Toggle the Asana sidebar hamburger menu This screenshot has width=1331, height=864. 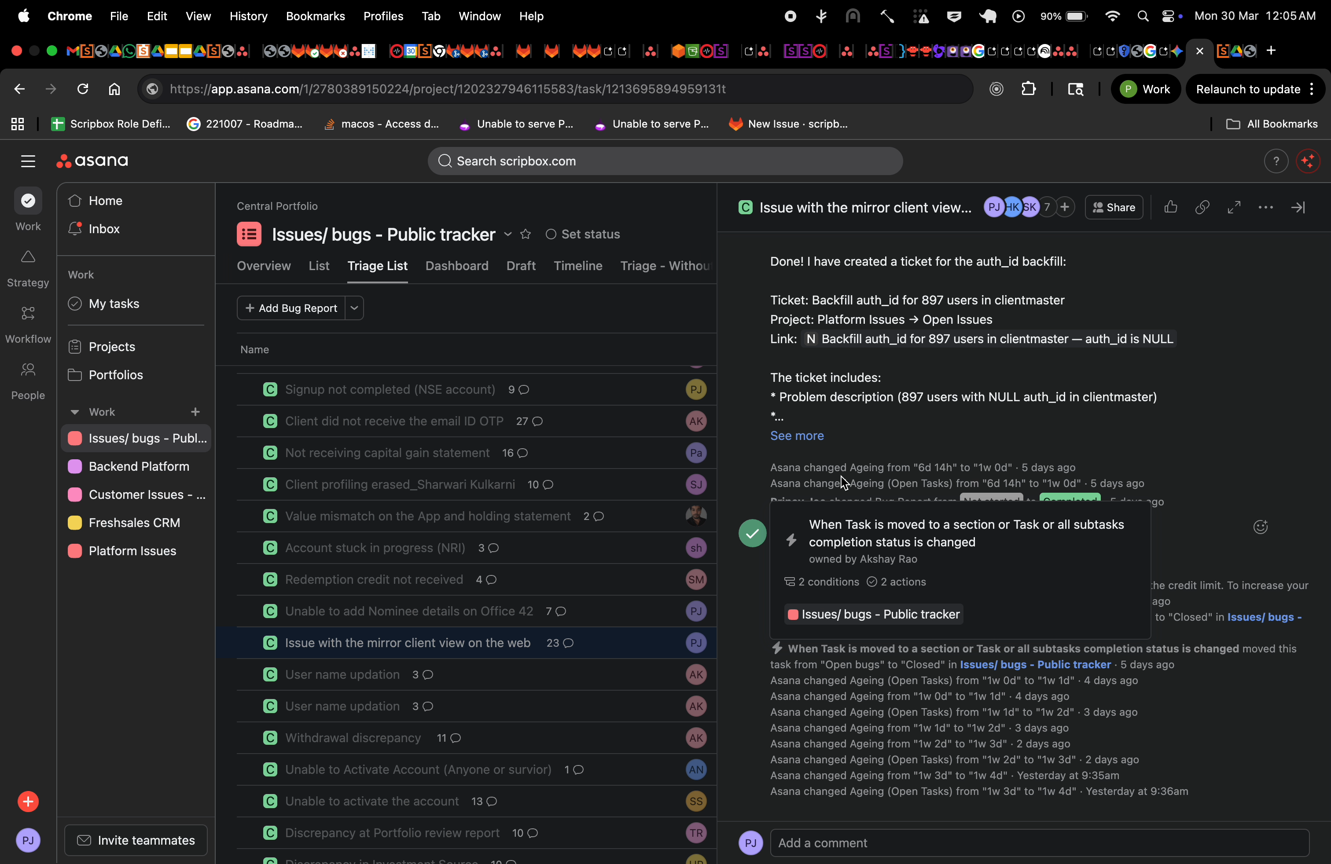28,161
